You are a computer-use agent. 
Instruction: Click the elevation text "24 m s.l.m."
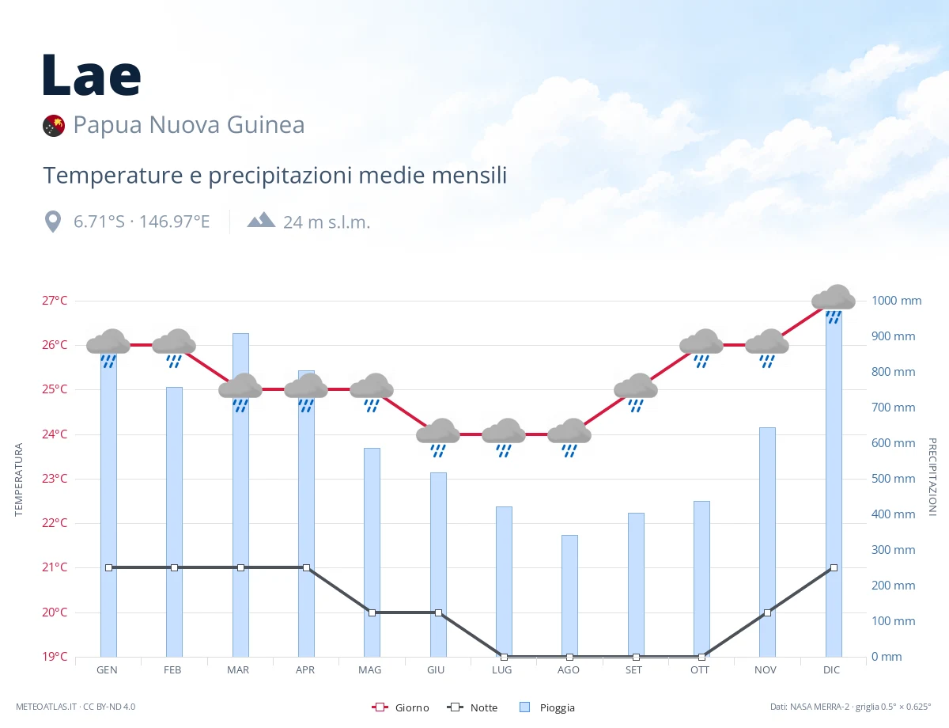click(327, 222)
